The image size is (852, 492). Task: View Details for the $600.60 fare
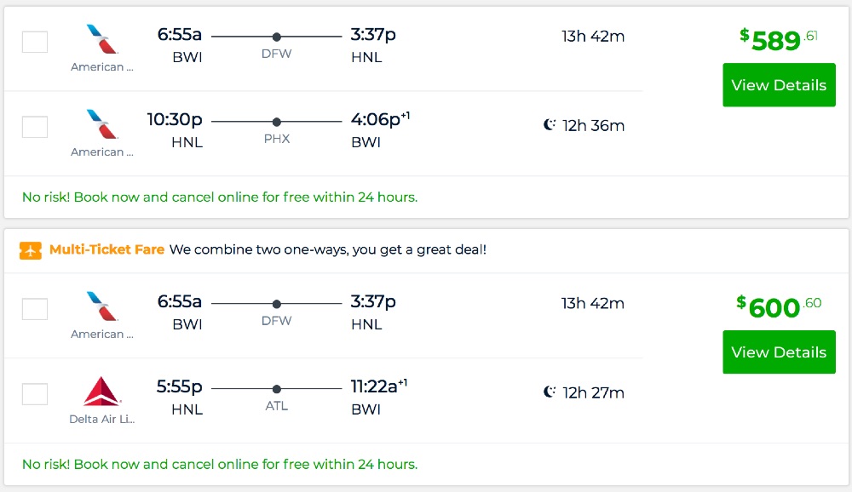tap(779, 352)
